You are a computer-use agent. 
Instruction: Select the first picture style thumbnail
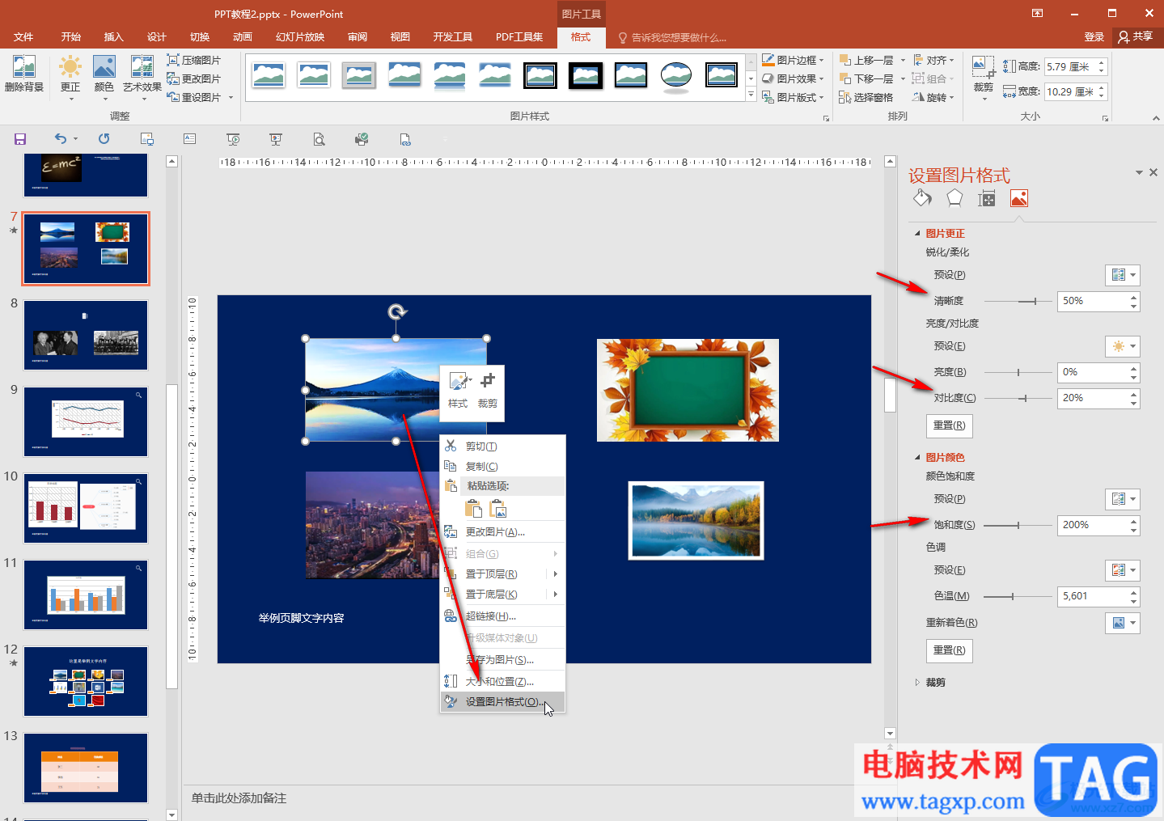(269, 75)
